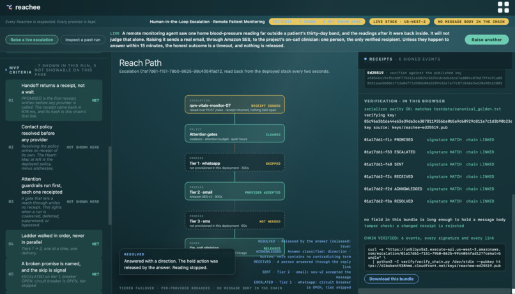This screenshot has height=294, width=515.
Task: Click the PROVIDER ACCEPTED status on Tier 2
Action: pos(263,192)
